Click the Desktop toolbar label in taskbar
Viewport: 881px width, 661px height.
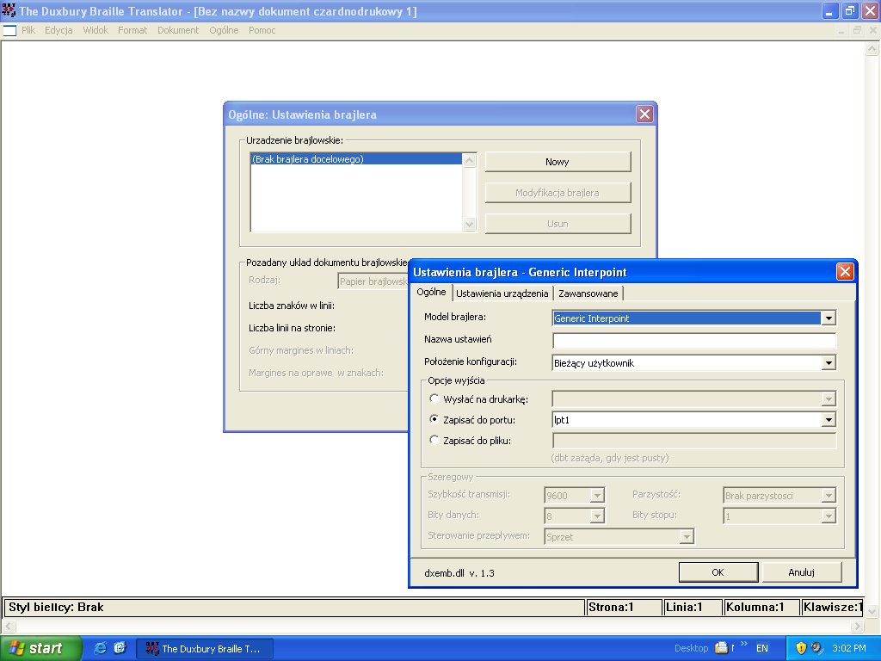pos(691,649)
